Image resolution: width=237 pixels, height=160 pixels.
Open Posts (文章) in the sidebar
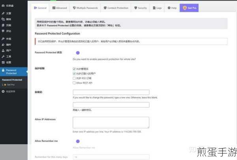pos(6,13)
